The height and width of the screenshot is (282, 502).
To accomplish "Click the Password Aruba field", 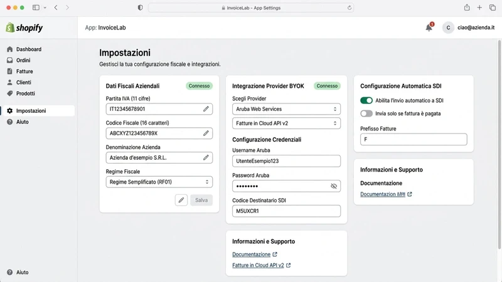I will pos(286,186).
